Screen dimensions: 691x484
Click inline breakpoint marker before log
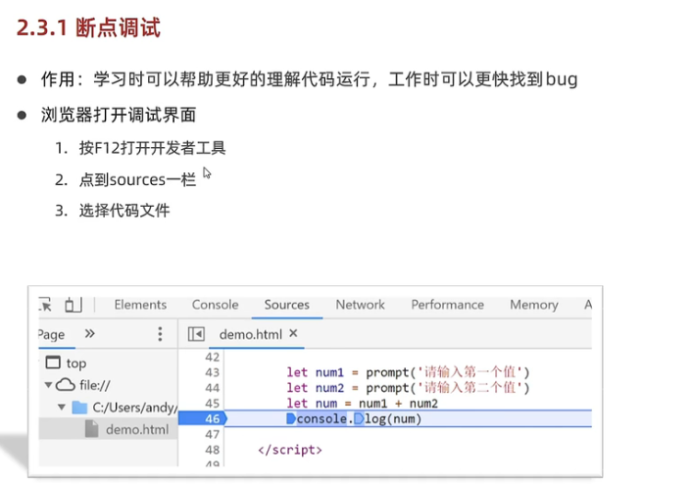[x=359, y=418]
